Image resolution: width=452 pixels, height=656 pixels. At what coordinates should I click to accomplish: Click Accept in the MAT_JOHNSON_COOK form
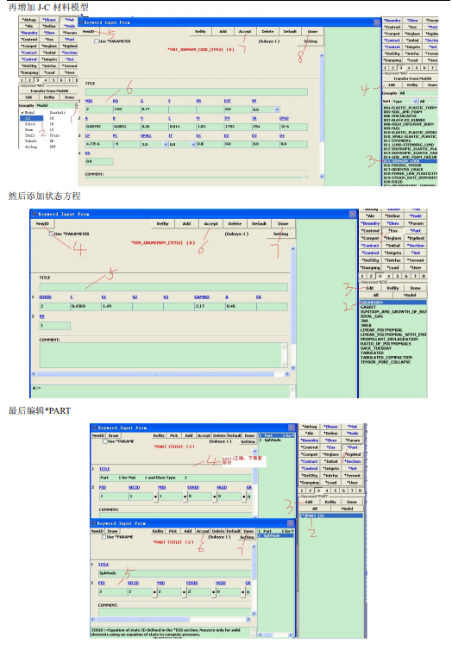point(245,31)
